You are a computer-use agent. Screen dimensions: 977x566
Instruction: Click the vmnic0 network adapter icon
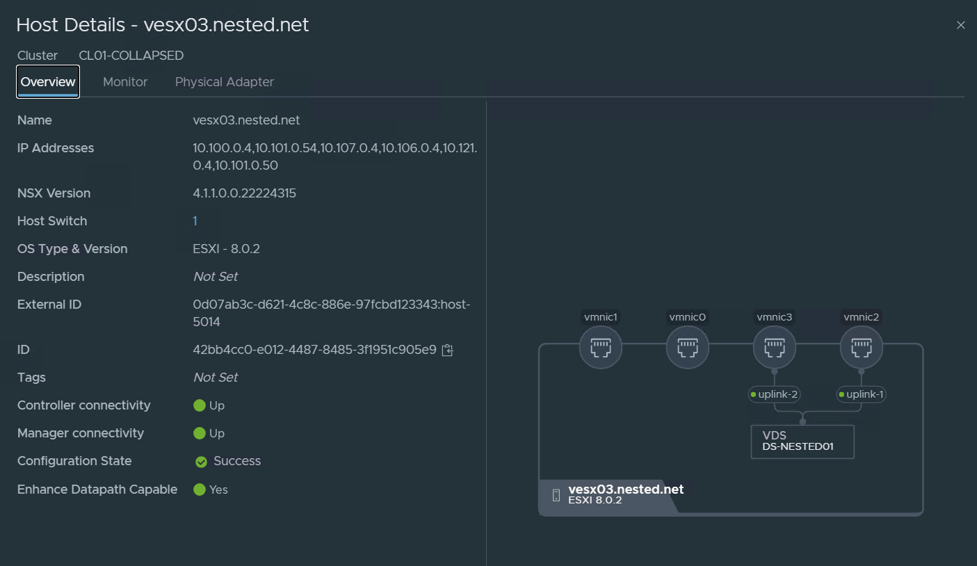(687, 347)
